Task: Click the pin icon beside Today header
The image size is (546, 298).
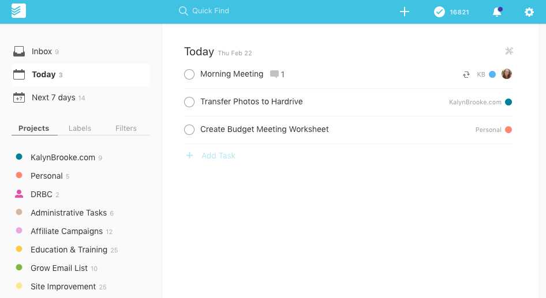Action: [508, 51]
